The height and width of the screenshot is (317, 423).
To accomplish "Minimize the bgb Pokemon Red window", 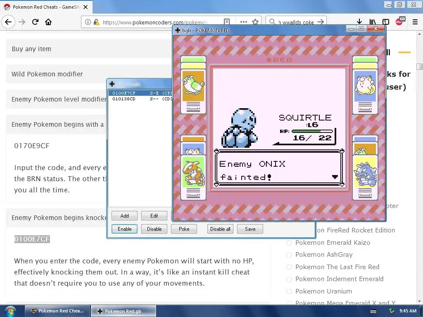I will click(351, 28).
